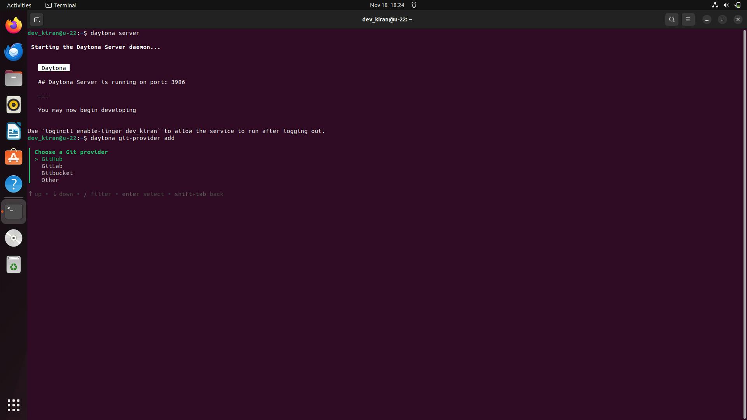The width and height of the screenshot is (747, 420).
Task: Restore down the terminal window
Action: pos(722,19)
